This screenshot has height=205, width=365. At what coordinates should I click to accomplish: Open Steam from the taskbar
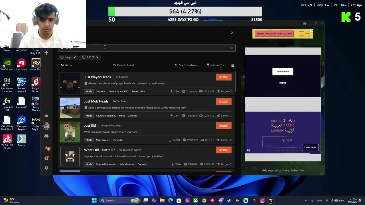pyautogui.click(x=229, y=200)
